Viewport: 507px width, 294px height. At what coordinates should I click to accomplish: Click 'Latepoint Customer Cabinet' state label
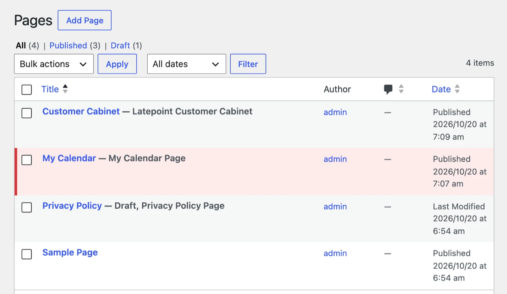click(192, 111)
